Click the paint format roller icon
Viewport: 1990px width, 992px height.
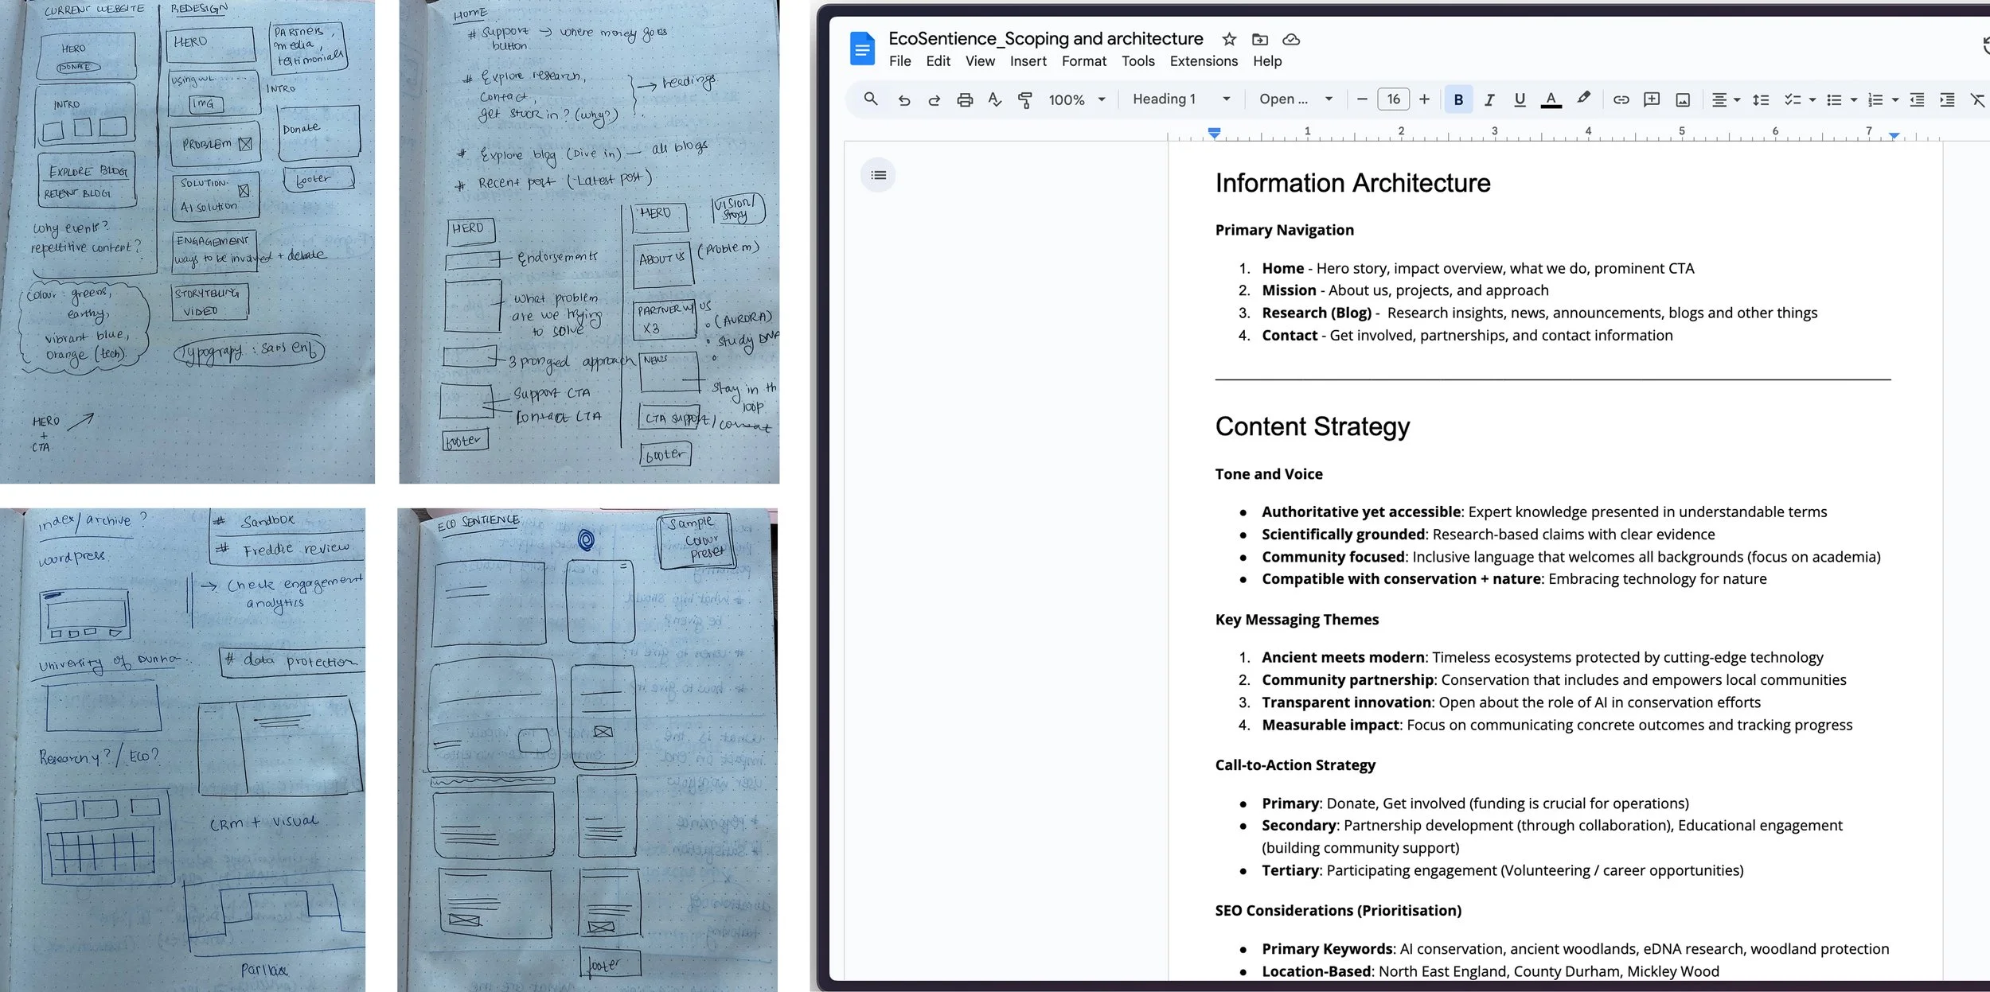1025,99
